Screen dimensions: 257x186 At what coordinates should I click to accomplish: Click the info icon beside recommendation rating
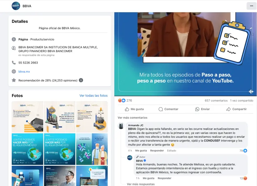point(81,80)
